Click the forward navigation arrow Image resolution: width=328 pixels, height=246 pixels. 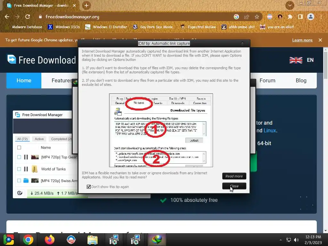[17, 17]
